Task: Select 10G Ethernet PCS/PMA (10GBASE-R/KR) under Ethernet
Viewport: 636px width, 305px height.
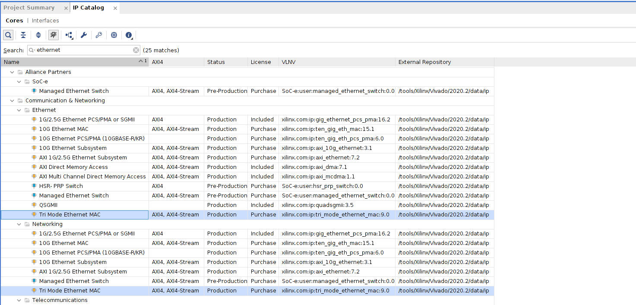Action: (x=92, y=139)
